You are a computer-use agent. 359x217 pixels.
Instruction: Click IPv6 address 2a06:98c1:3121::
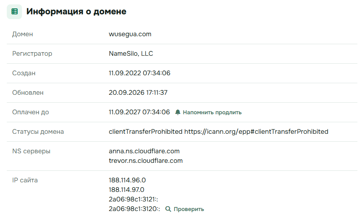pyautogui.click(x=133, y=199)
